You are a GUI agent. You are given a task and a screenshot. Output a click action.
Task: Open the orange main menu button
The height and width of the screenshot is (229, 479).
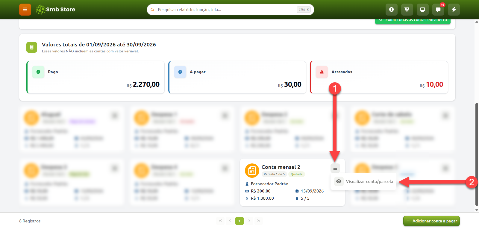pyautogui.click(x=25, y=10)
